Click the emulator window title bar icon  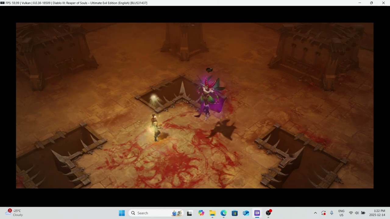(2, 3)
